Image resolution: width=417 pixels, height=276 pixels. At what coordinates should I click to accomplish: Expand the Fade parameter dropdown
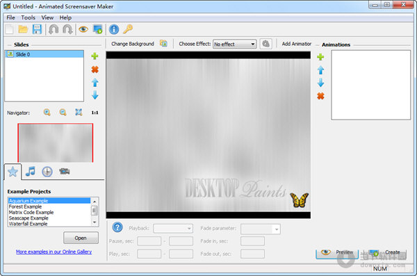click(x=277, y=229)
